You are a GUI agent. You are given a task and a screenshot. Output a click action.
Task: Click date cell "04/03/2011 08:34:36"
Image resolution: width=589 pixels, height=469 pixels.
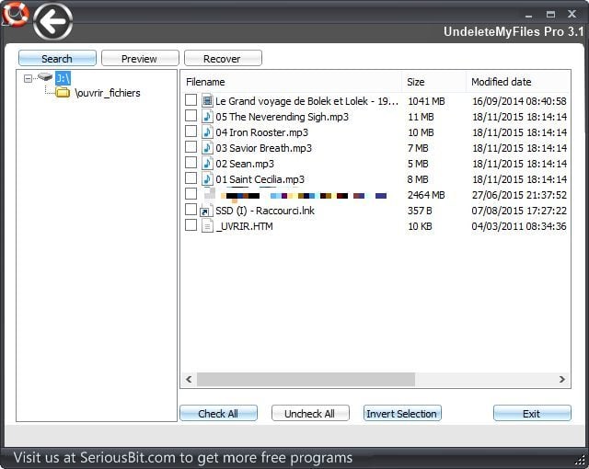point(519,226)
